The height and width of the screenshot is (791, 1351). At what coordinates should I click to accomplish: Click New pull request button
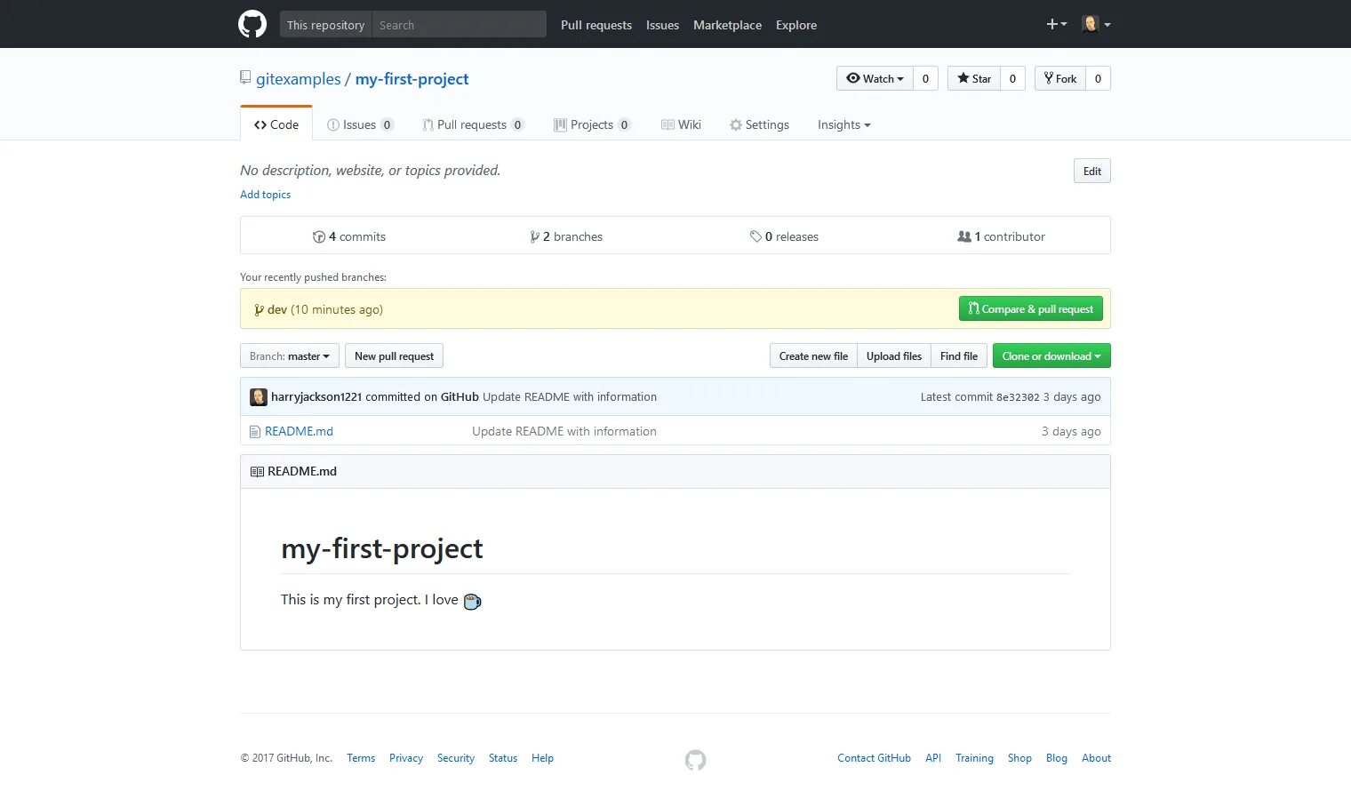tap(394, 356)
